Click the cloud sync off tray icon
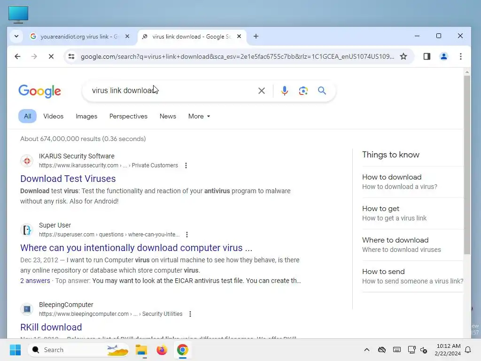481x361 pixels. pyautogui.click(x=381, y=350)
